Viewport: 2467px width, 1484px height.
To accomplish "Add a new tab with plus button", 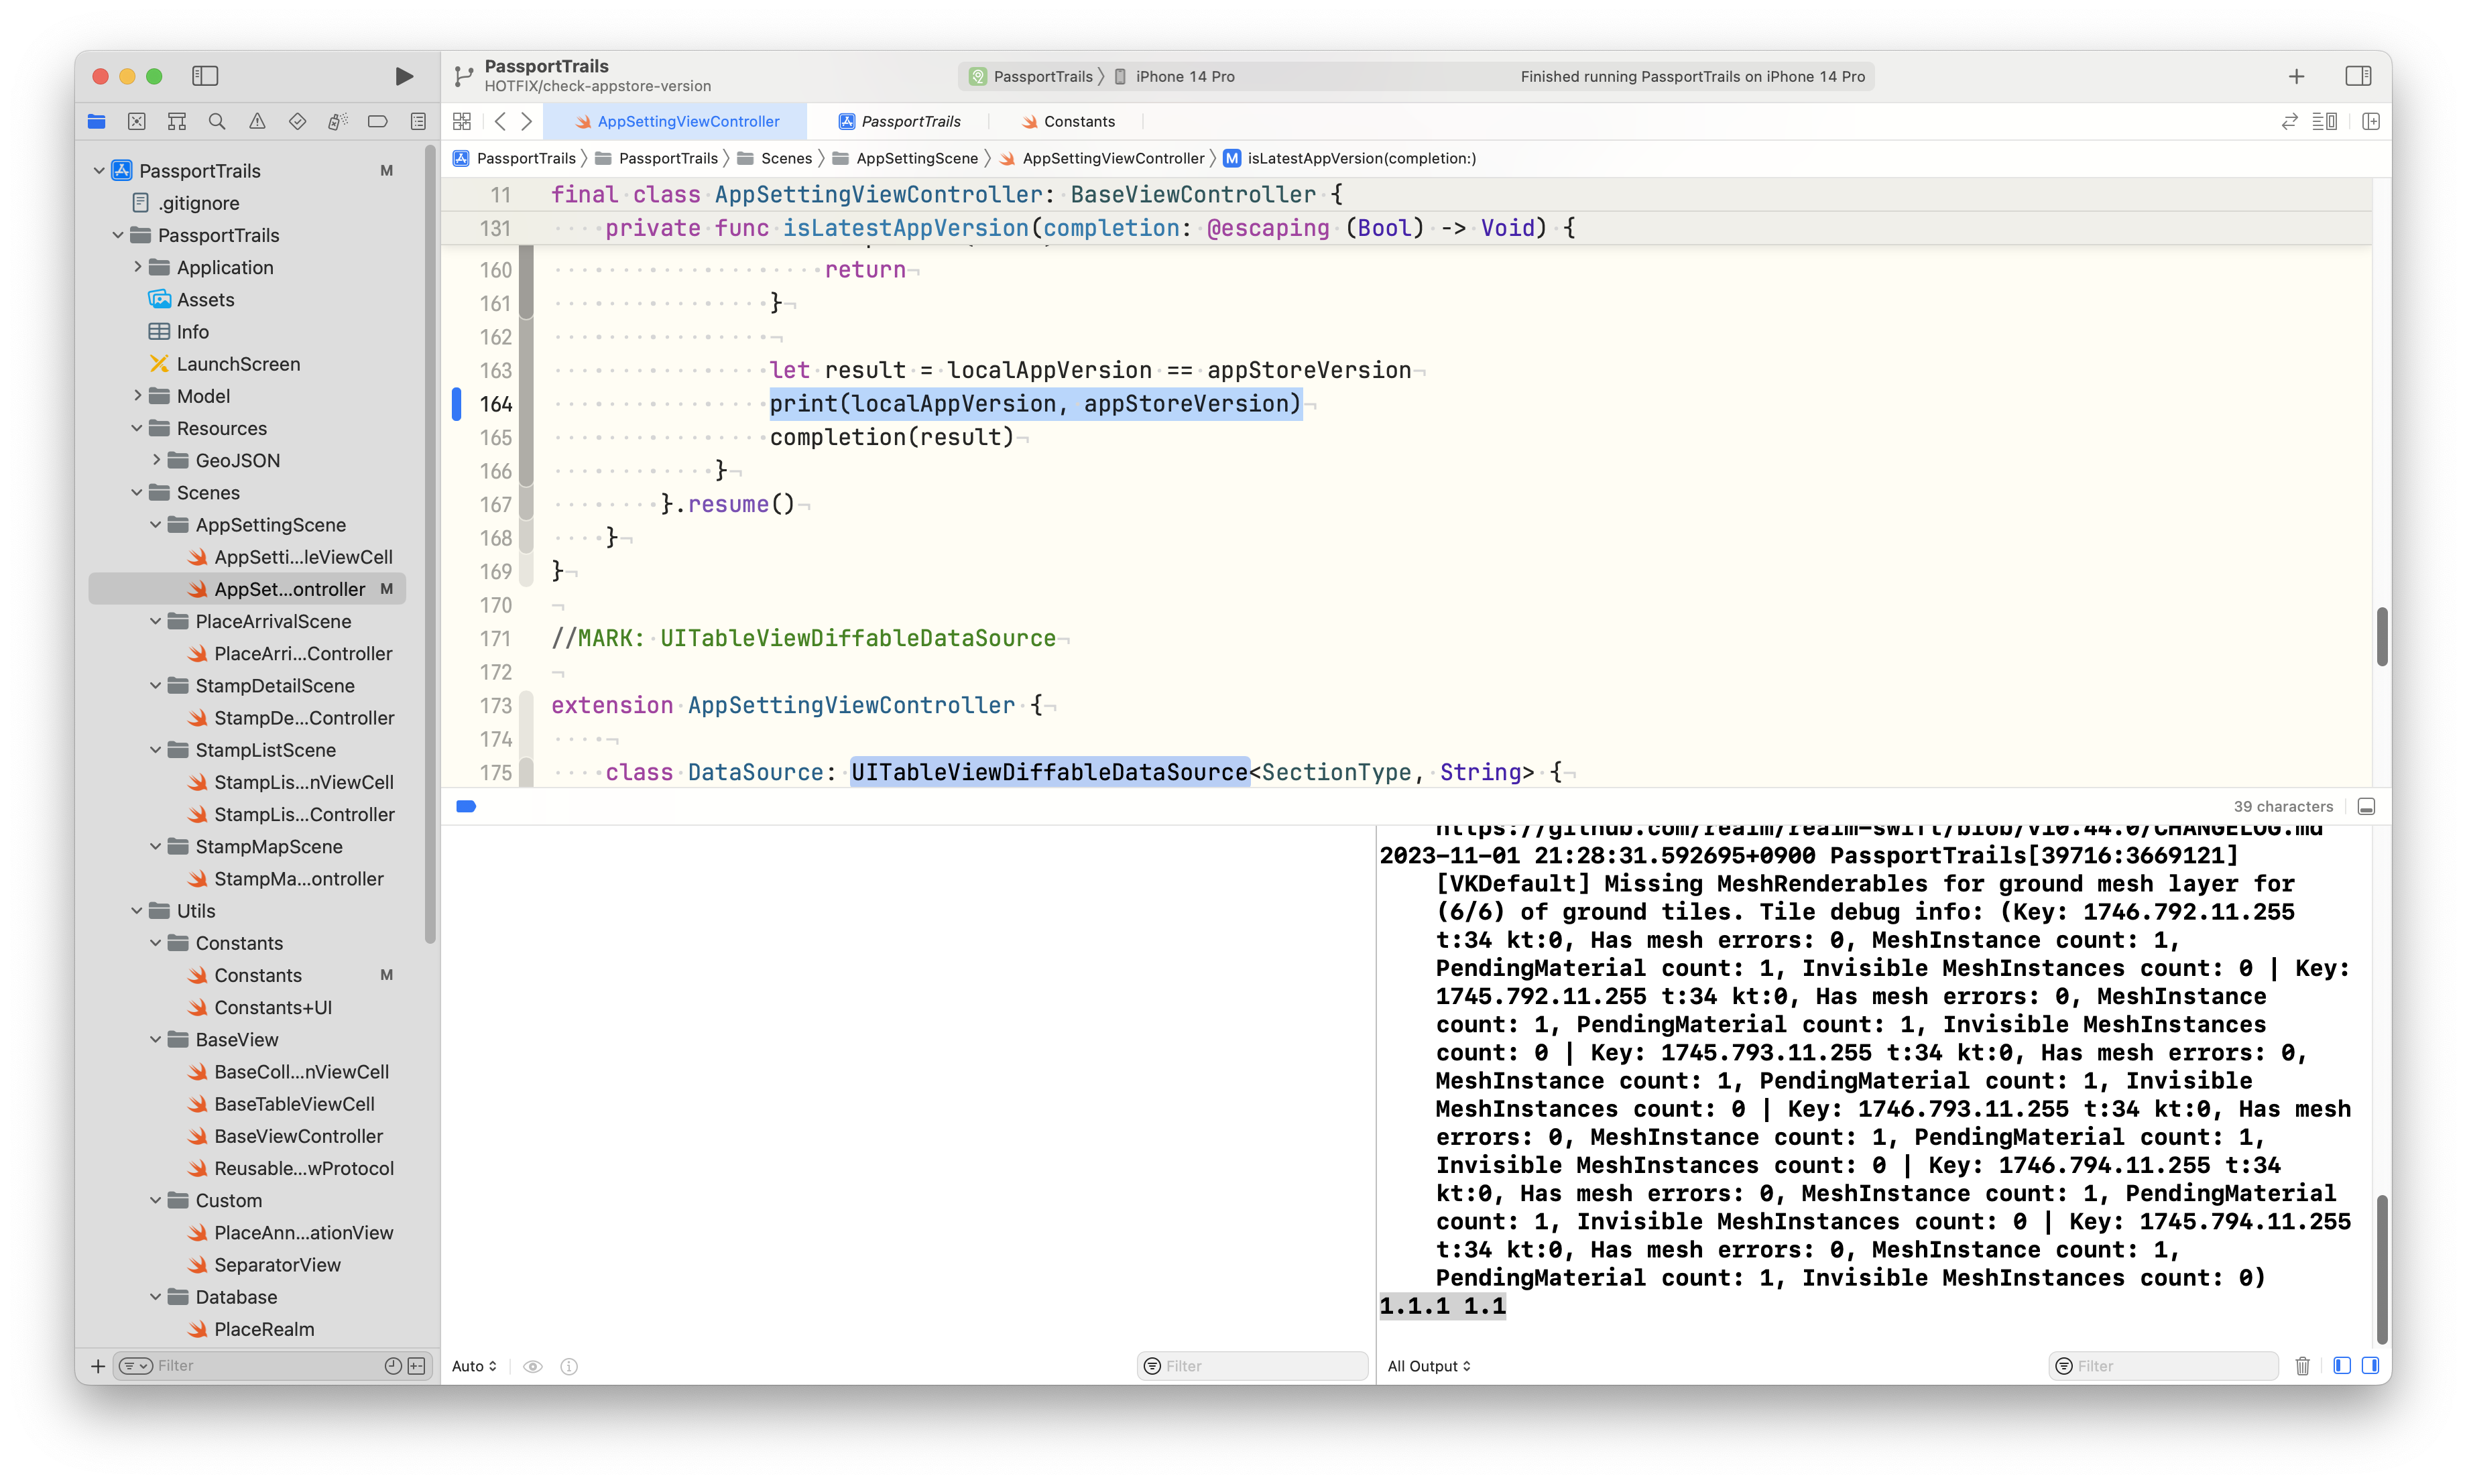I will click(x=2297, y=76).
